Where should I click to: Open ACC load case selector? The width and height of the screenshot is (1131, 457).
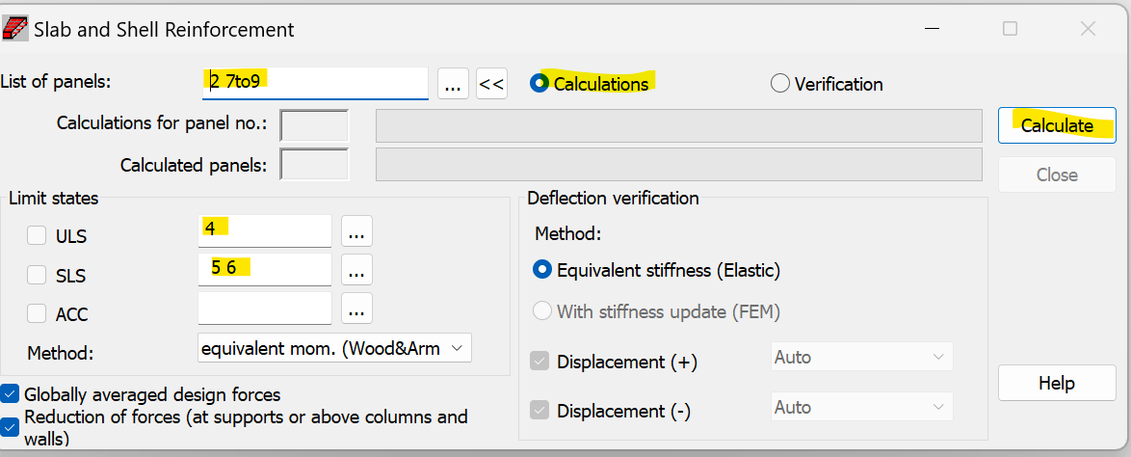pos(356,310)
